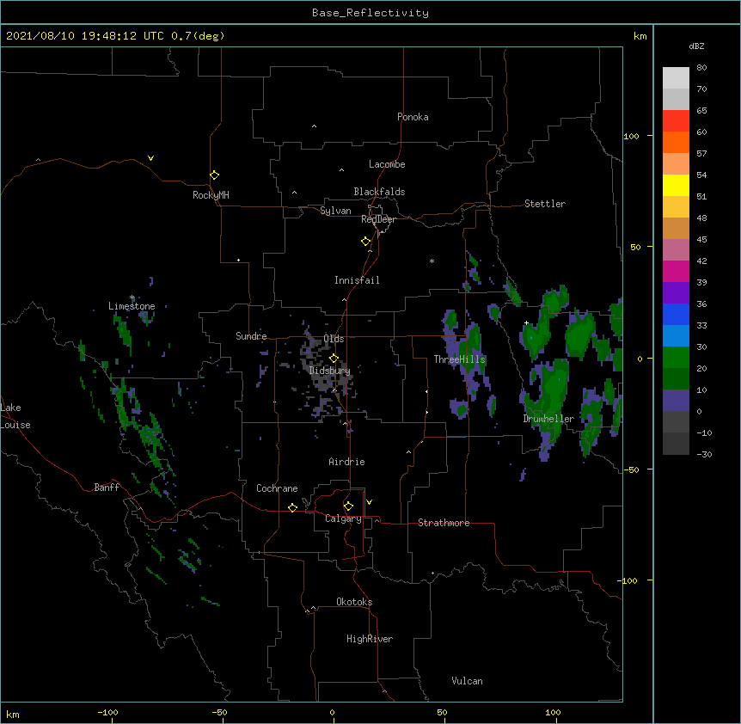Click the Vulcan town label
This screenshot has height=724, width=741.
point(467,681)
